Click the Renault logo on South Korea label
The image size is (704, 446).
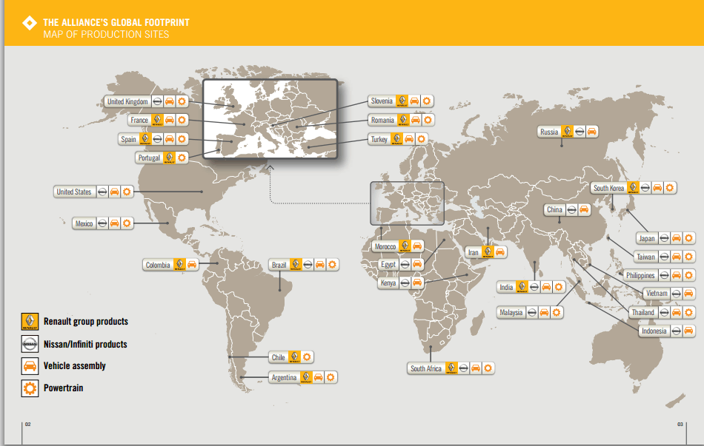click(x=633, y=188)
